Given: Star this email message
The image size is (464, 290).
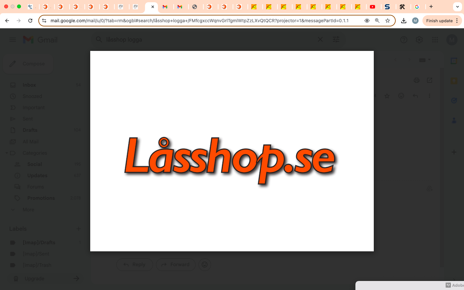Looking at the screenshot, I should pos(387,96).
